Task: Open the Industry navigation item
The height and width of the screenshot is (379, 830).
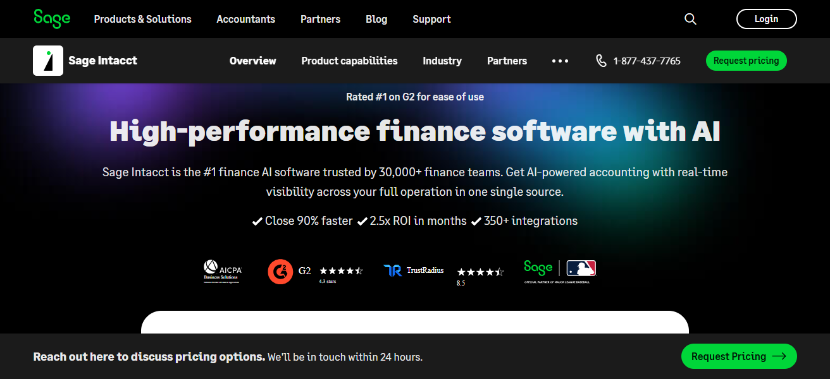Action: (x=442, y=61)
